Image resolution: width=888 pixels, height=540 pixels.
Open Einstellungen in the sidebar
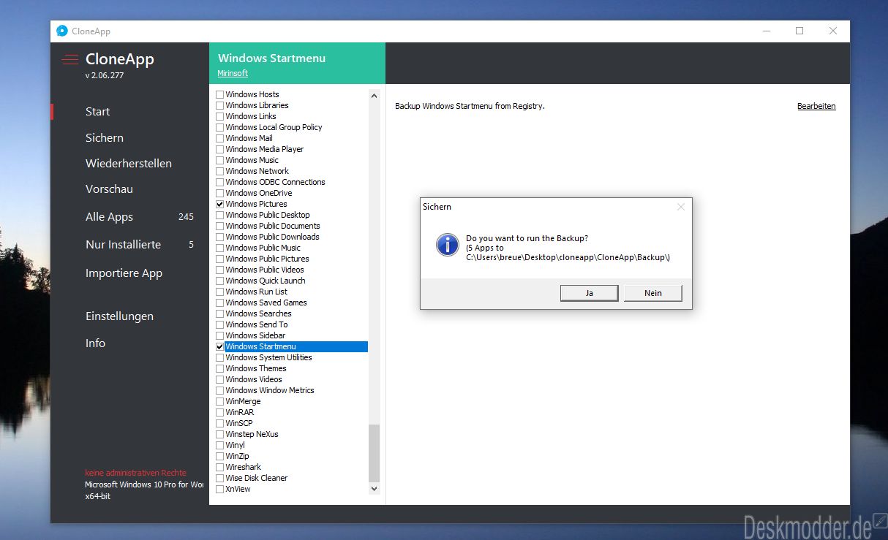(x=119, y=316)
